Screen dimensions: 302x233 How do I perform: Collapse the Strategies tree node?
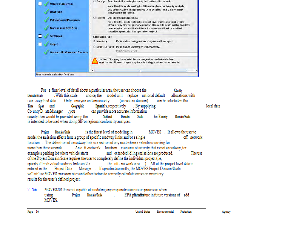[40, 36]
